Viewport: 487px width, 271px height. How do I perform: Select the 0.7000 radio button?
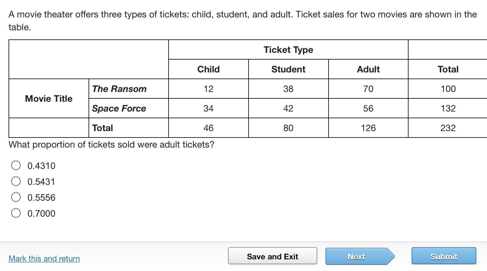pyautogui.click(x=16, y=213)
